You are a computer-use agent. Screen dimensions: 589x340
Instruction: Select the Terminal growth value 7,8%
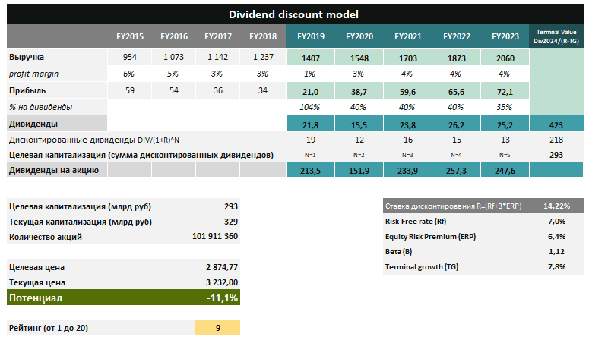coord(556,266)
